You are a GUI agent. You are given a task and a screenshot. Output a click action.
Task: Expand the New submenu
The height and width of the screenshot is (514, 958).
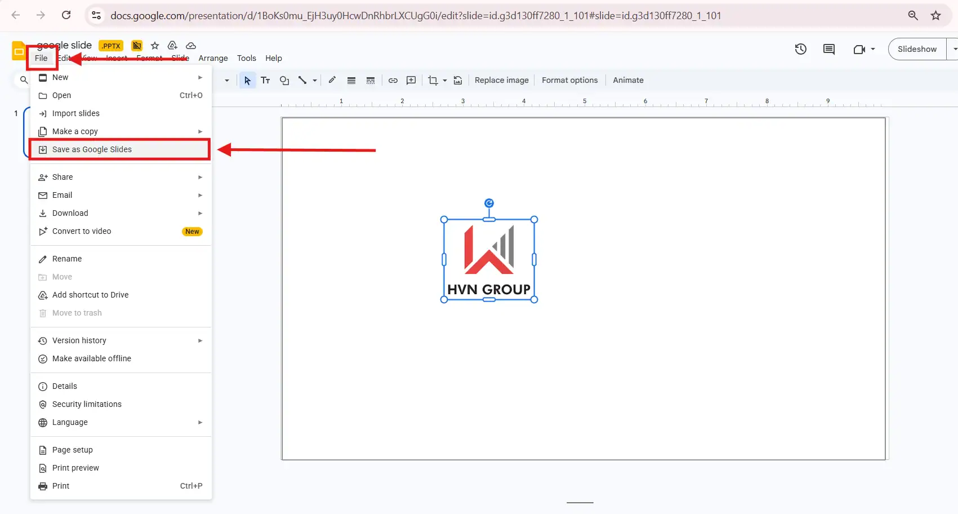click(121, 77)
